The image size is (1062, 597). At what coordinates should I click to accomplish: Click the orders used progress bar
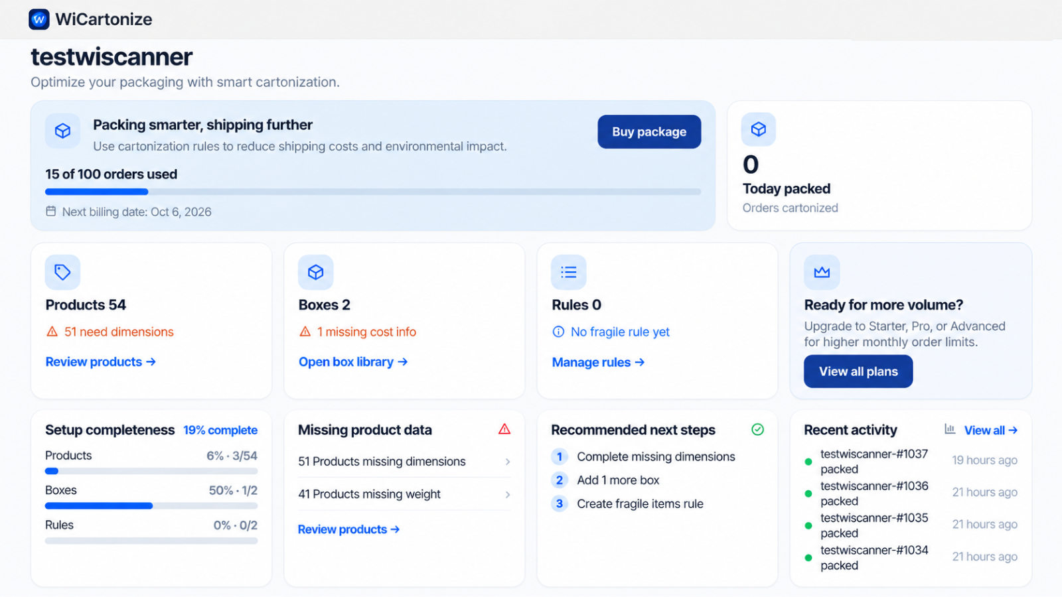[373, 192]
